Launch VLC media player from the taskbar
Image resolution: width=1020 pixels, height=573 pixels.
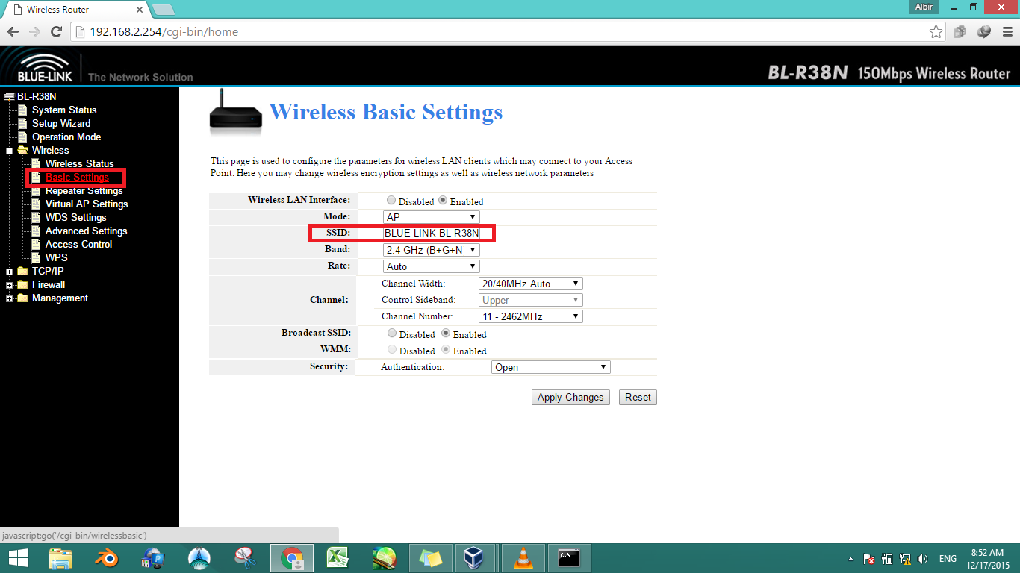click(523, 557)
